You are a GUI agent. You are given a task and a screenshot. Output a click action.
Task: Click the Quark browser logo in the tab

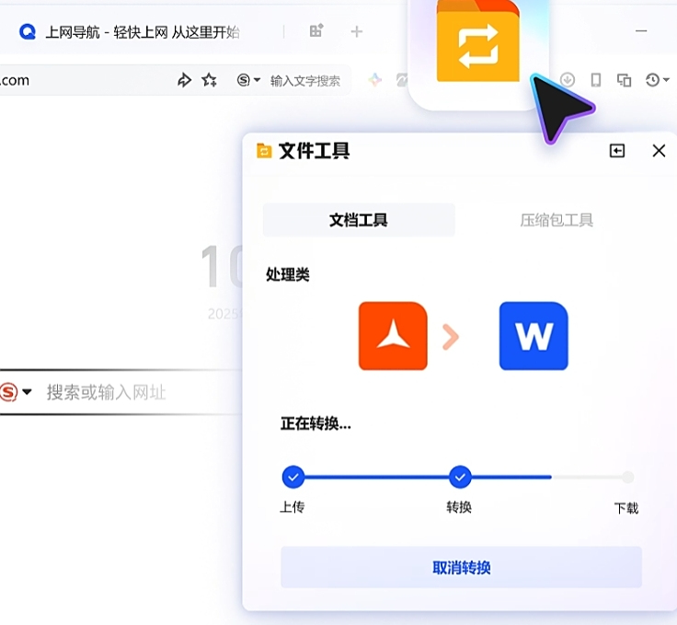[28, 32]
